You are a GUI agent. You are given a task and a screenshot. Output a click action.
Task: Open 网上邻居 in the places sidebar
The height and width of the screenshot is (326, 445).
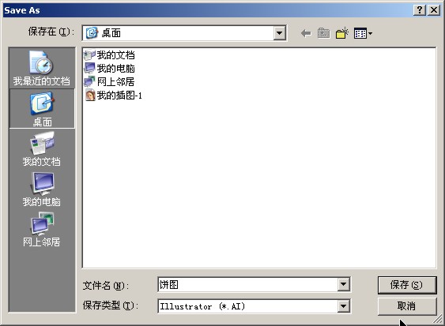coord(42,230)
